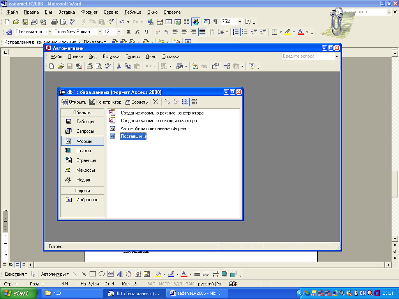
Task: Click Open folder icon in Word toolbar
Action: (x=16, y=22)
